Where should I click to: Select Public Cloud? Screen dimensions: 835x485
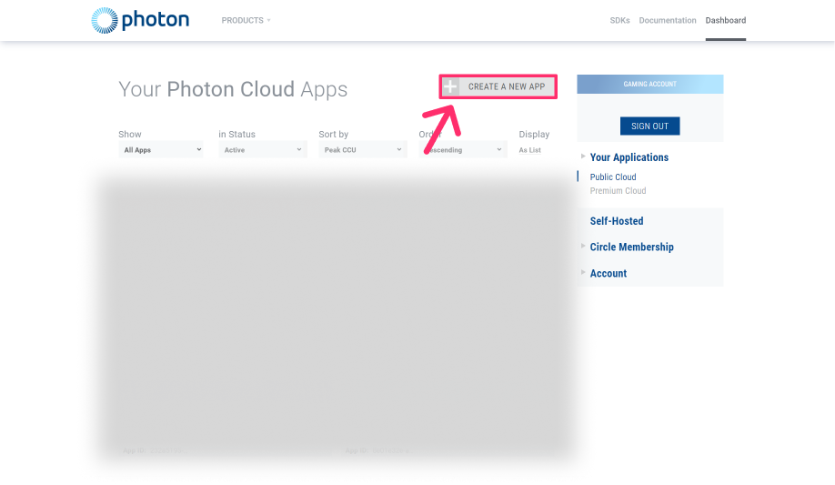coord(613,177)
